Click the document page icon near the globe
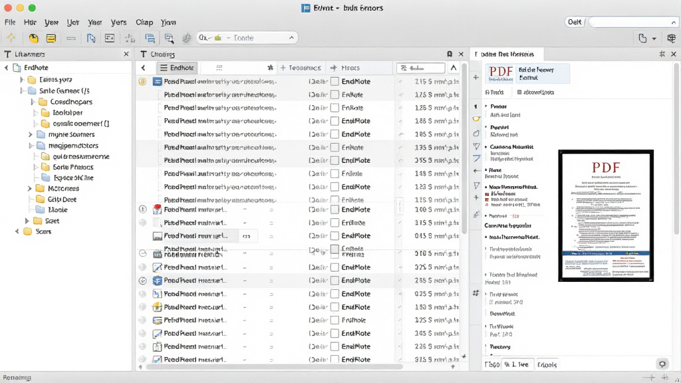681x383 pixels. (643, 38)
